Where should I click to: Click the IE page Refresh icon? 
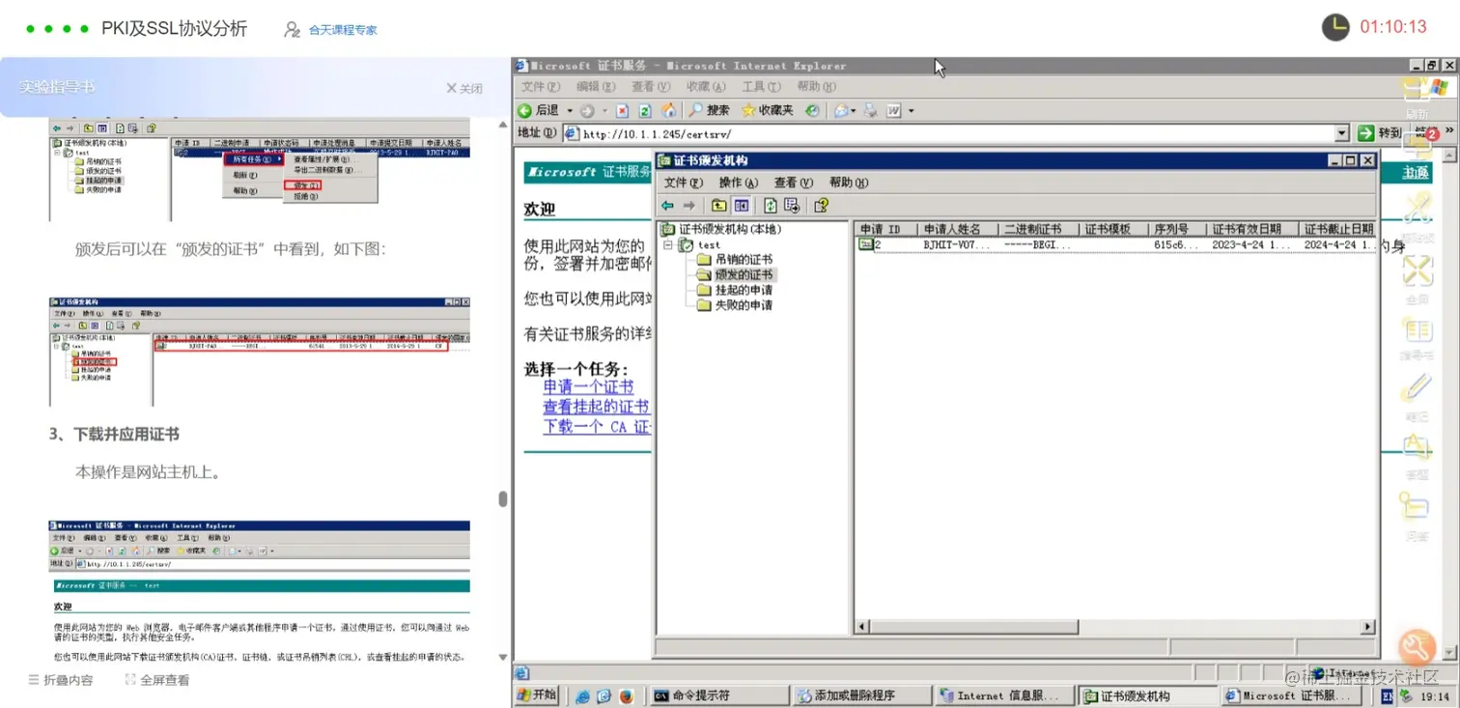(645, 110)
